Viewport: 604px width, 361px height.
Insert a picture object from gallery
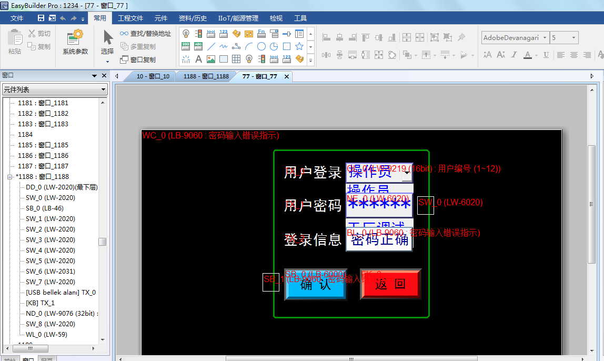point(210,59)
